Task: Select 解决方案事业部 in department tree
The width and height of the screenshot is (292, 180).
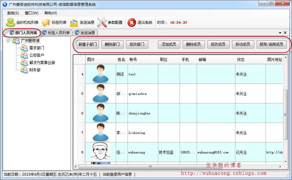Action: pyautogui.click(x=42, y=63)
